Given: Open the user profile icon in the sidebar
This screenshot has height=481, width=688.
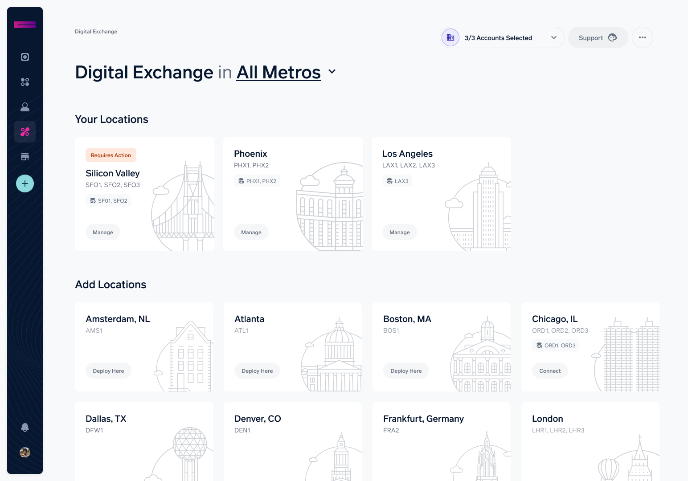Looking at the screenshot, I should click(x=25, y=107).
